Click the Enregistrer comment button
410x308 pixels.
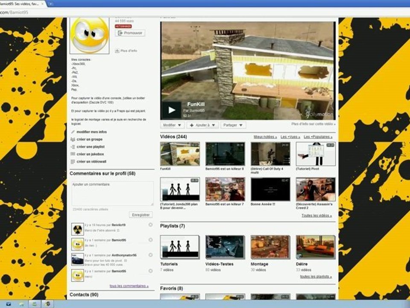[x=141, y=215]
